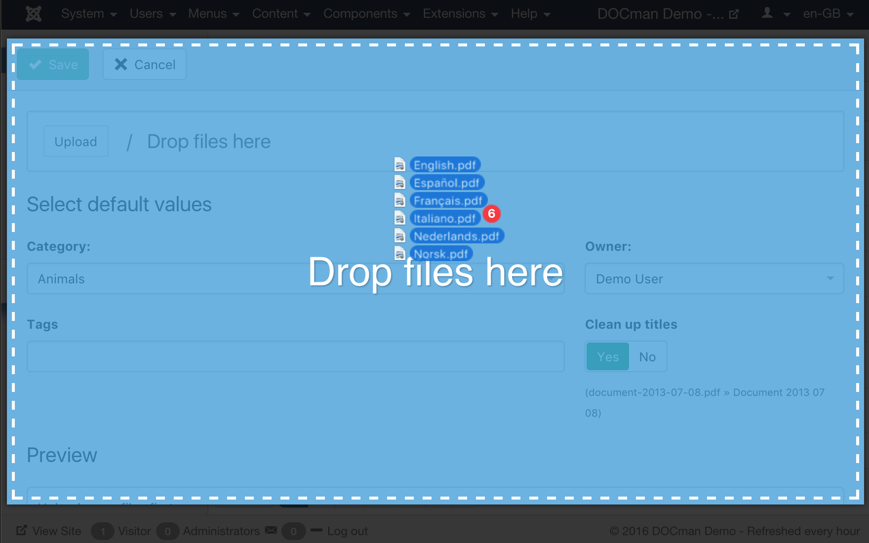Click the red badge showing 6
Screen dimensions: 869x543
coord(491,214)
